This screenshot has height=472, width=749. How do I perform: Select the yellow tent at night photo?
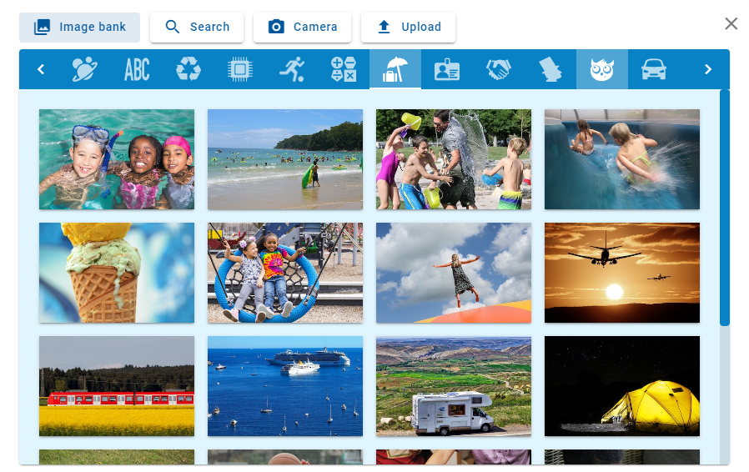coord(622,386)
